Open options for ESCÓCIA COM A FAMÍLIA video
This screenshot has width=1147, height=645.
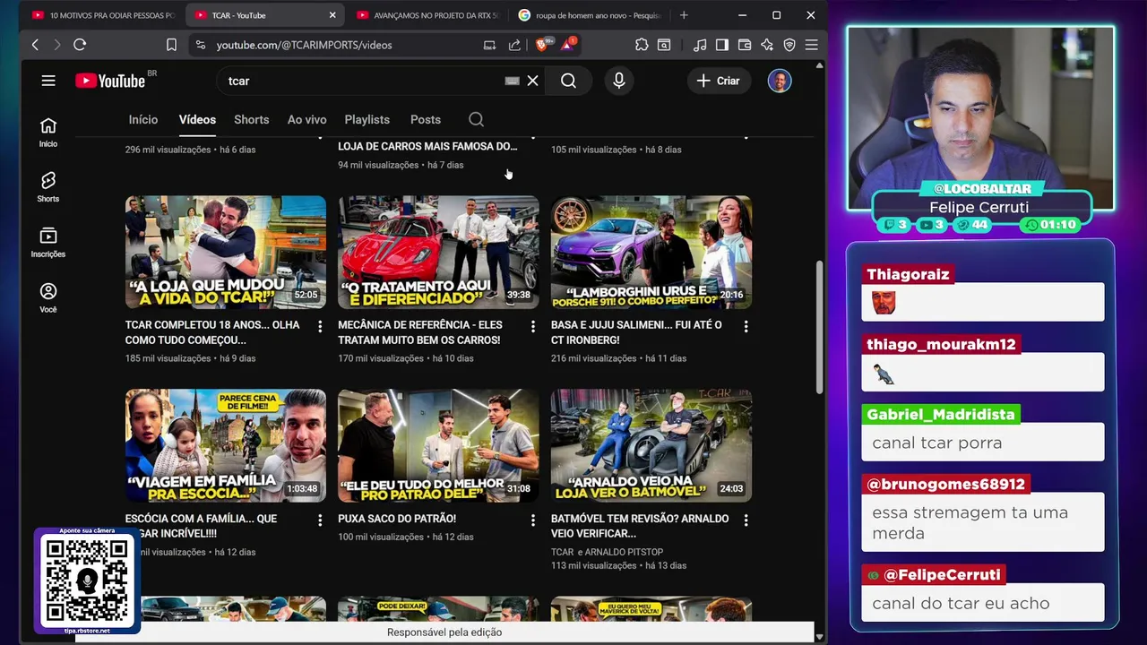320,520
